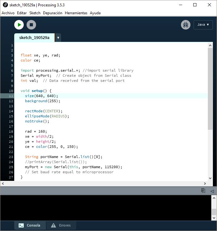Image resolution: width=217 pixels, height=231 pixels.
Task: Click the text 'ye = height/2;'
Action: pos(40,142)
